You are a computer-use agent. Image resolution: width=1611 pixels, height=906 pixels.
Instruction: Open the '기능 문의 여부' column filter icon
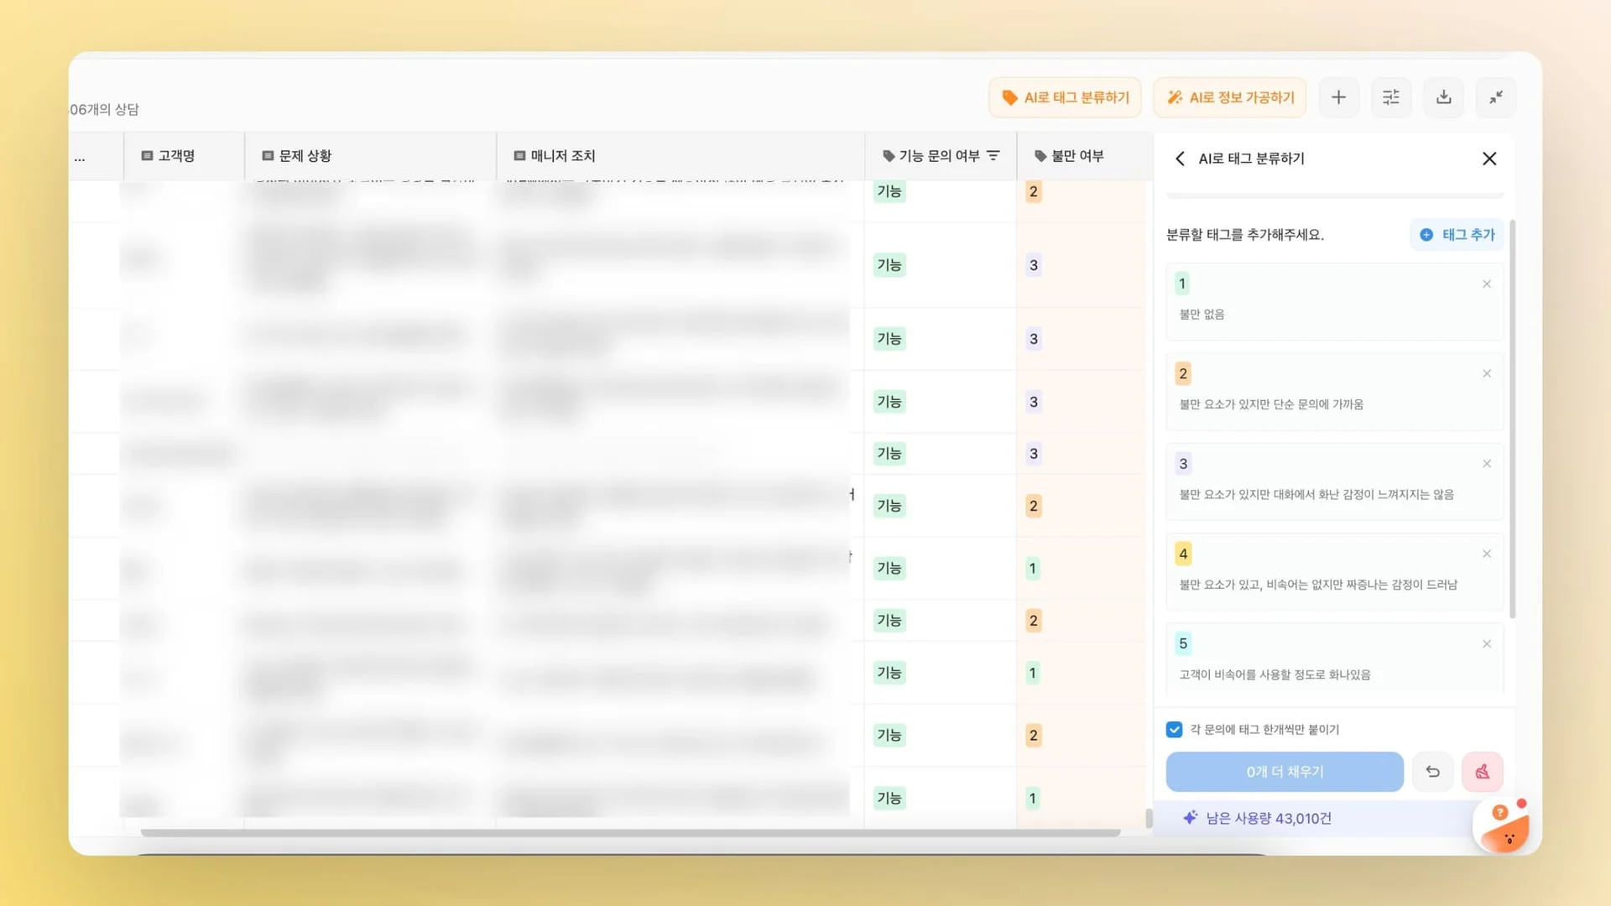click(993, 156)
